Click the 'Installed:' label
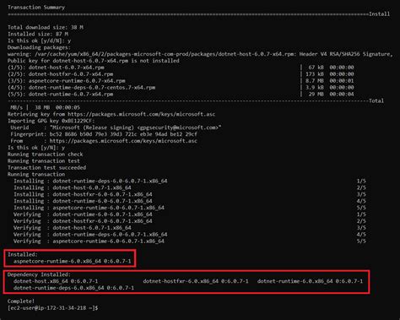Image resolution: width=400 pixels, height=320 pixels. click(23, 254)
